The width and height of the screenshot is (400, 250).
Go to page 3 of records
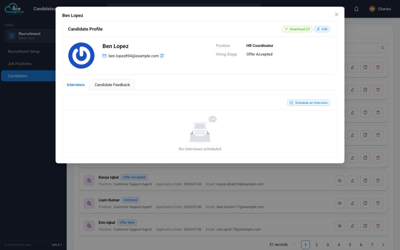328,245
